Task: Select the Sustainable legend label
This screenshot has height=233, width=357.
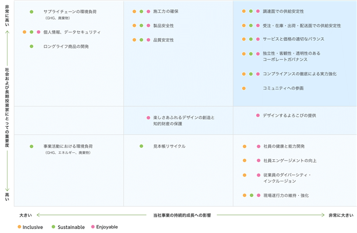Action: (x=71, y=227)
